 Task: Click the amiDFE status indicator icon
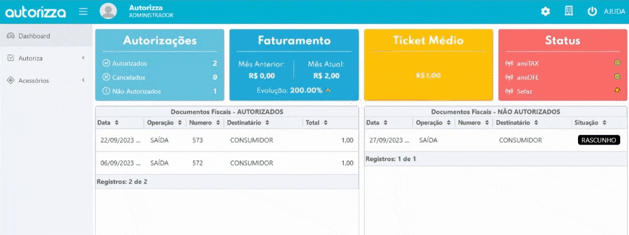point(618,77)
